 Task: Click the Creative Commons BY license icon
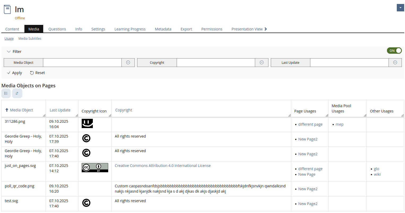click(x=95, y=167)
